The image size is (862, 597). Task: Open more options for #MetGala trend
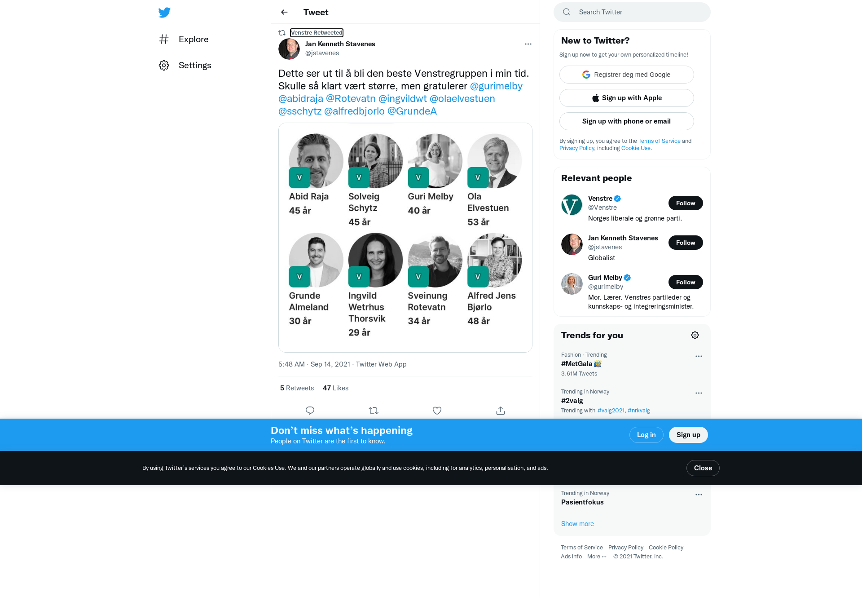(699, 356)
